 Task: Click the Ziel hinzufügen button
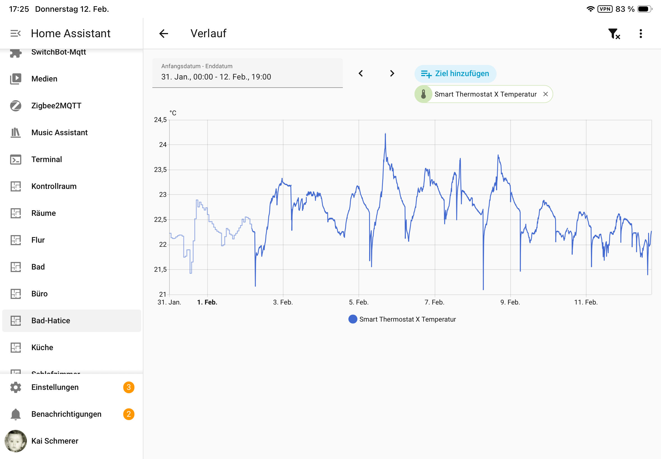tap(455, 74)
